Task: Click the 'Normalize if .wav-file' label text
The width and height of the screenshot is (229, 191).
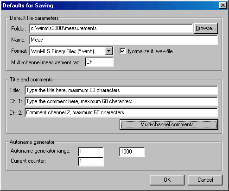Action: pos(150,51)
